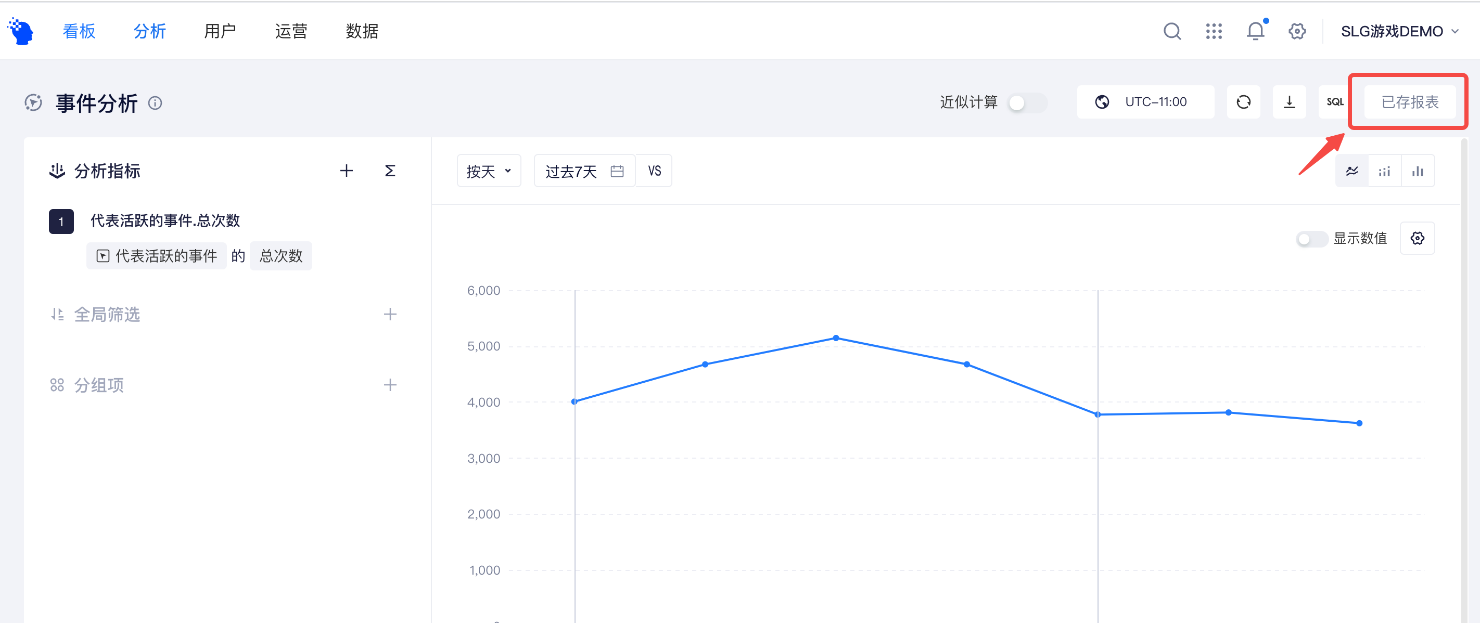Image resolution: width=1480 pixels, height=623 pixels.
Task: Switch to bar chart view icon
Action: point(1418,171)
